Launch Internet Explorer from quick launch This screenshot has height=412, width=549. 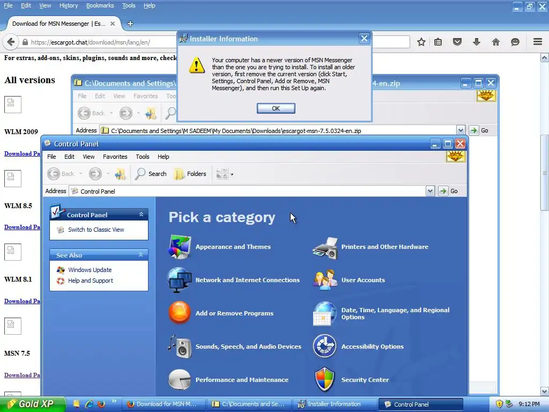click(x=89, y=404)
